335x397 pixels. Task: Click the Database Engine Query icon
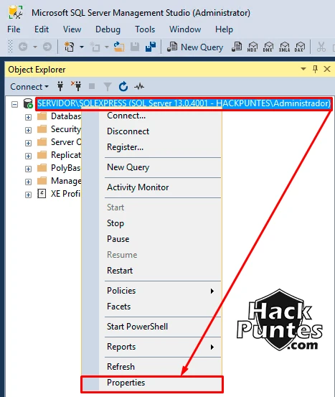[x=237, y=47]
